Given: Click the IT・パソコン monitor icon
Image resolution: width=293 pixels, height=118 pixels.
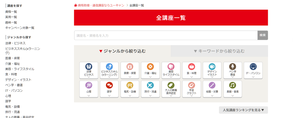Looking at the screenshot, I should click(x=253, y=67).
